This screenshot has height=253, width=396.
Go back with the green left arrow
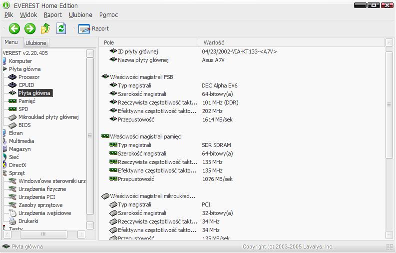(x=14, y=28)
